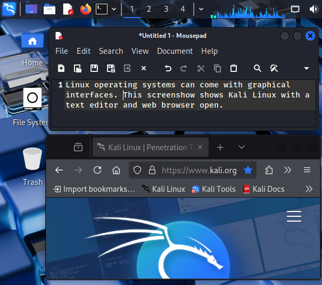Paste clipboard contents via toolbar icon

click(233, 68)
